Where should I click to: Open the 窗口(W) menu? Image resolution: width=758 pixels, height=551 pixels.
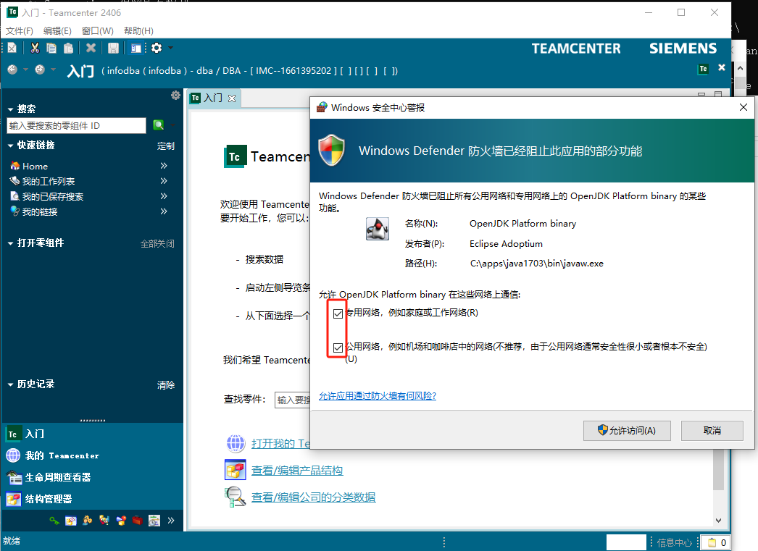(x=97, y=31)
